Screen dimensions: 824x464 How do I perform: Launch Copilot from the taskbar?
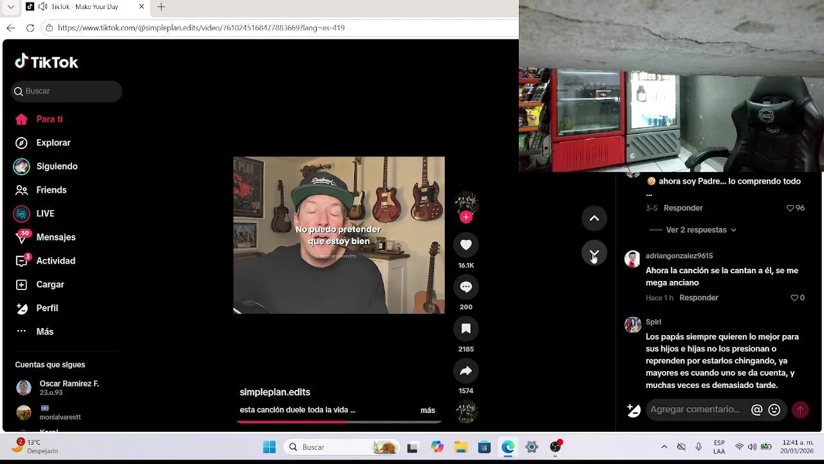pos(437,447)
